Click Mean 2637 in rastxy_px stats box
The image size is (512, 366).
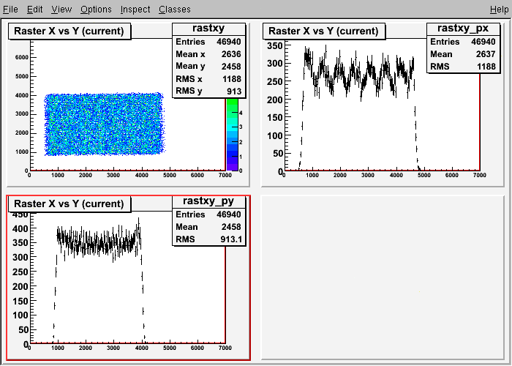[463, 54]
